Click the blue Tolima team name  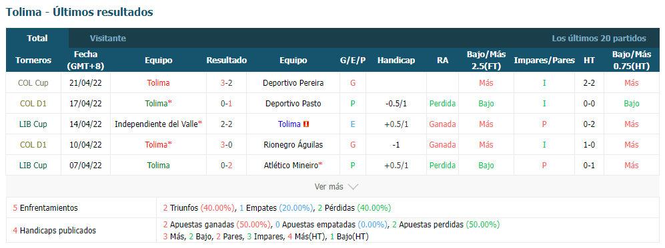click(289, 124)
